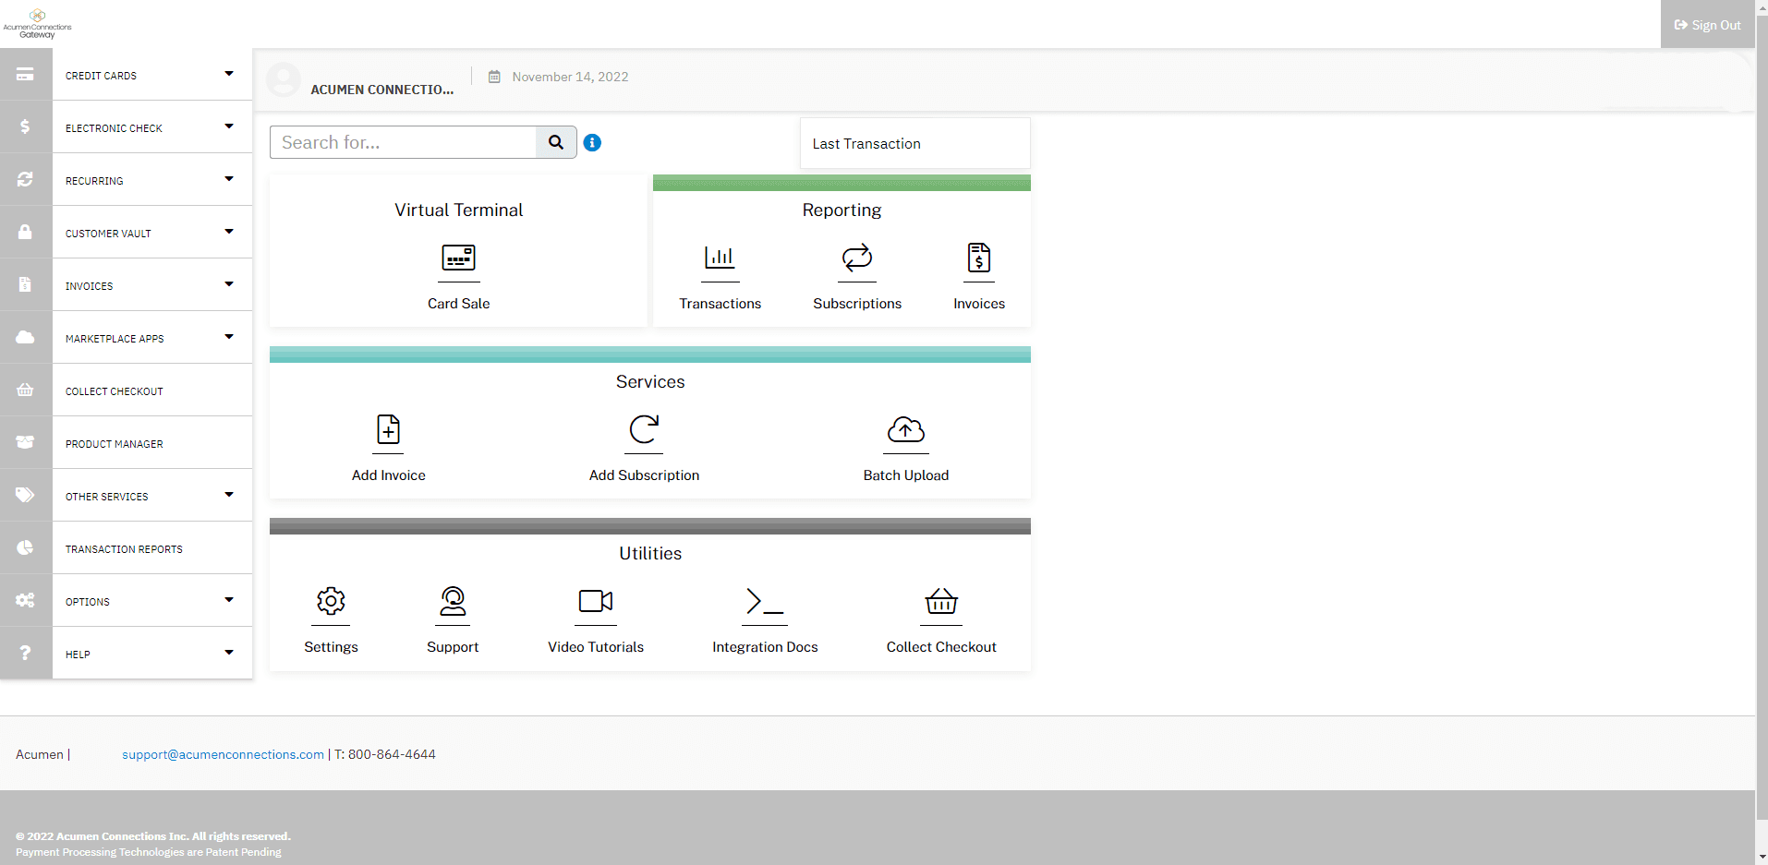Expand the Help menu arrow
This screenshot has width=1768, height=865.
click(229, 653)
